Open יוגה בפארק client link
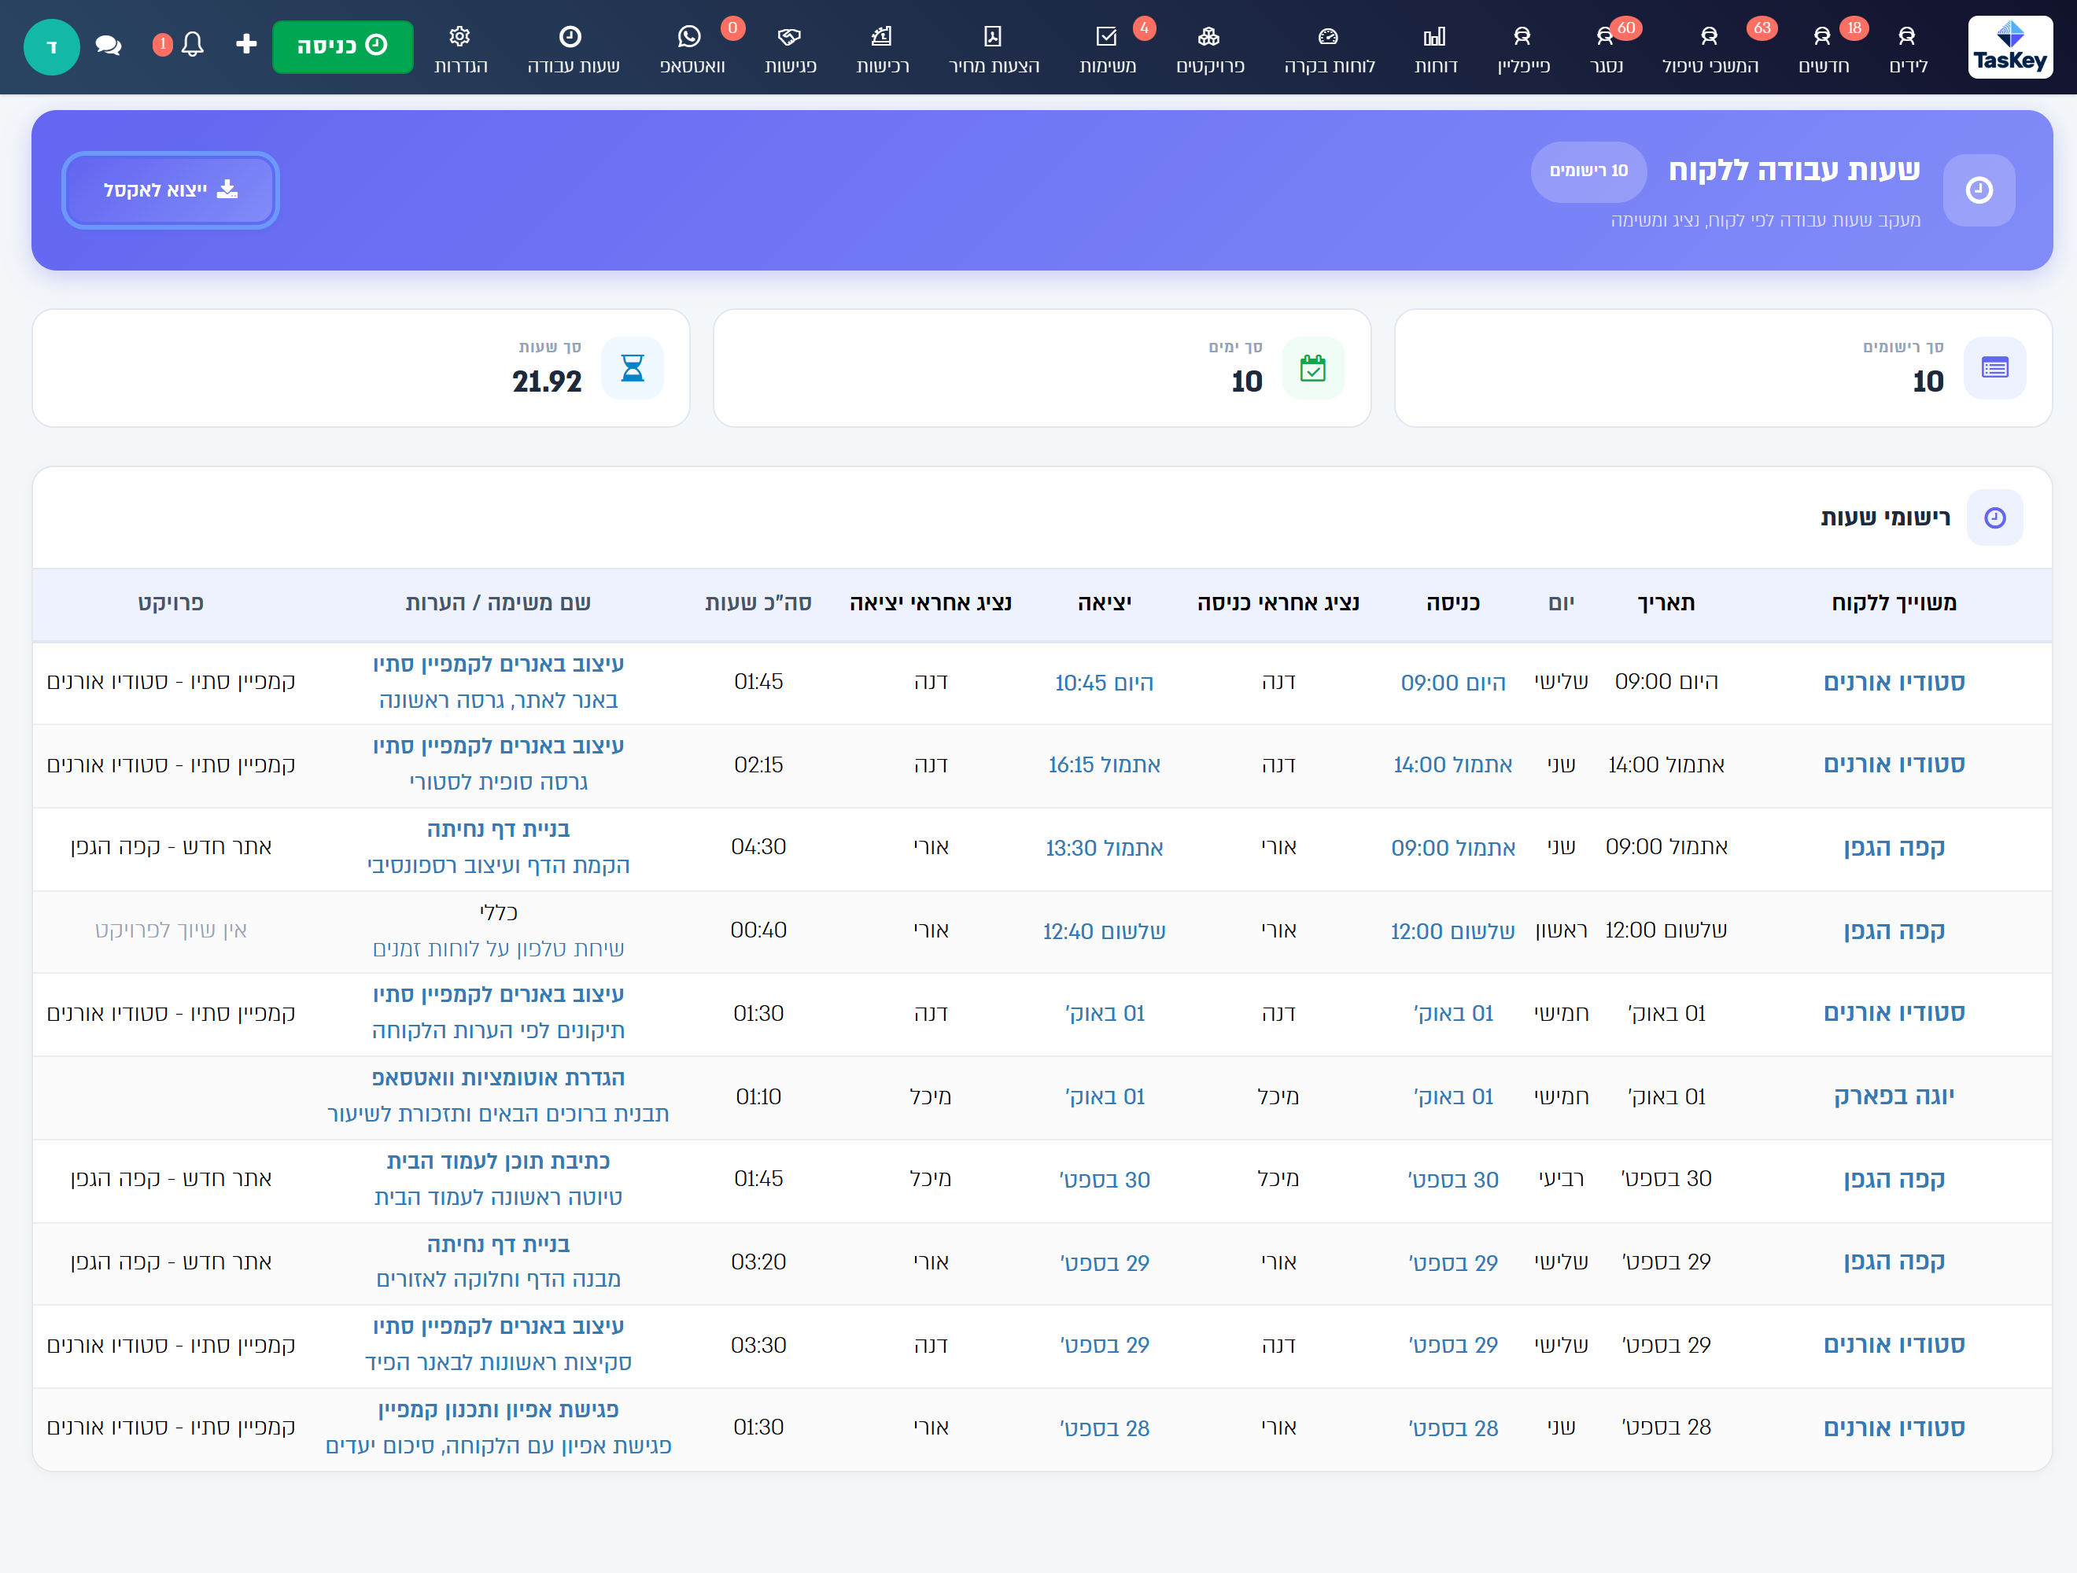2077x1573 pixels. (x=1894, y=1096)
